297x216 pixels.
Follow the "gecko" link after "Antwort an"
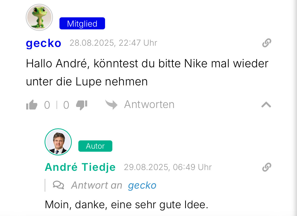[x=142, y=185]
